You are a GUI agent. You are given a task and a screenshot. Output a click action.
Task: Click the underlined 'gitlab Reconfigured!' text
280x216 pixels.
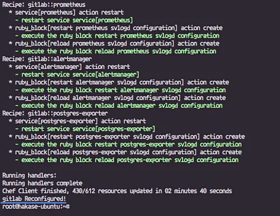click(x=34, y=199)
